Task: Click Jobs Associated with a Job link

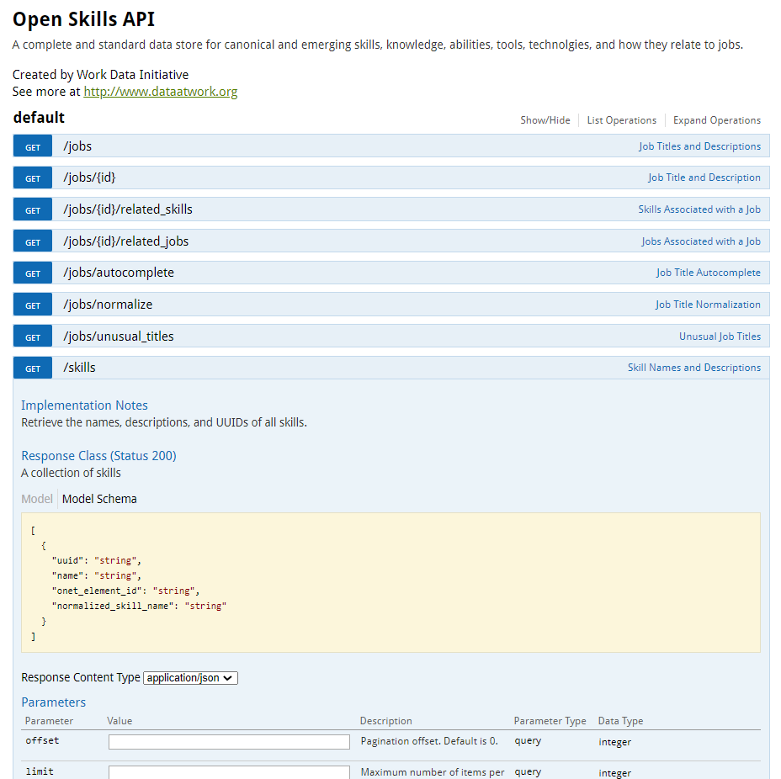Action: pyautogui.click(x=701, y=241)
